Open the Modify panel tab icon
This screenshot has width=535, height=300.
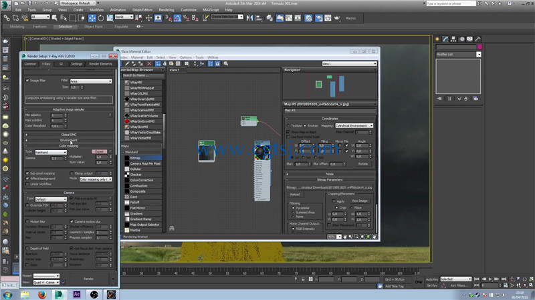tap(445, 39)
